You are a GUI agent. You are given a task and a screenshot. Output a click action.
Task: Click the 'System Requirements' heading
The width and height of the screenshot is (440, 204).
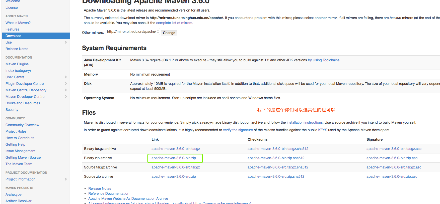tap(114, 48)
